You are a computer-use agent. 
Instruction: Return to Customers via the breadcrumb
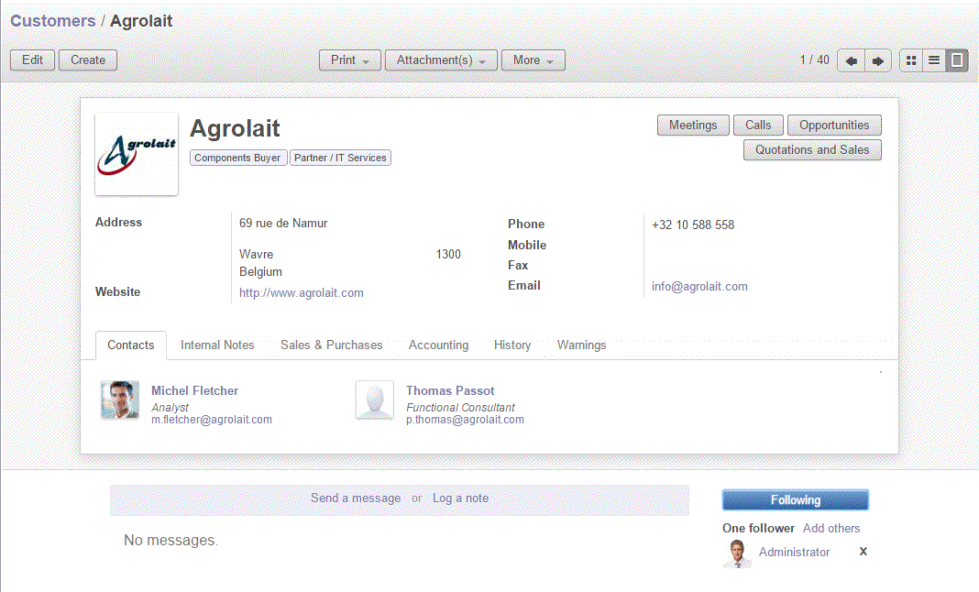[x=53, y=20]
